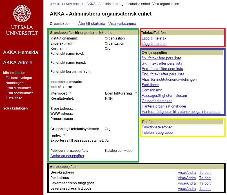This screenshot has width=227, height=195.
Task: Open Visa verksamma link
Action: [122, 23]
